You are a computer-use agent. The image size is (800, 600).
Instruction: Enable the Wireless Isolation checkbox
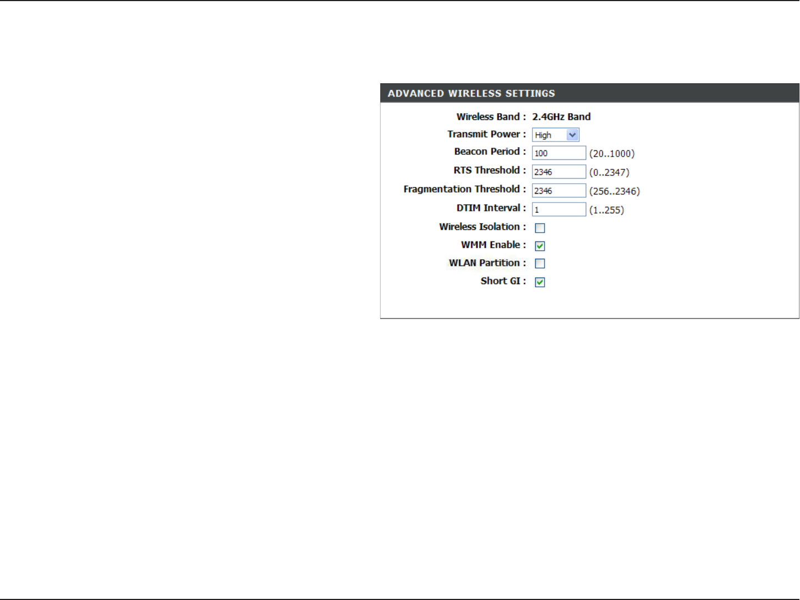pos(540,228)
